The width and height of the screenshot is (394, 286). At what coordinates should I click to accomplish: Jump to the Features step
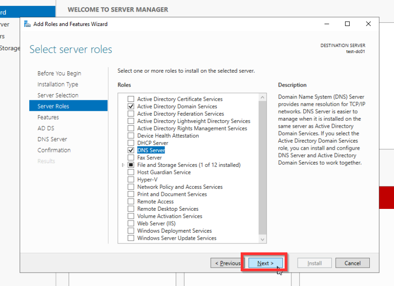pyautogui.click(x=48, y=117)
